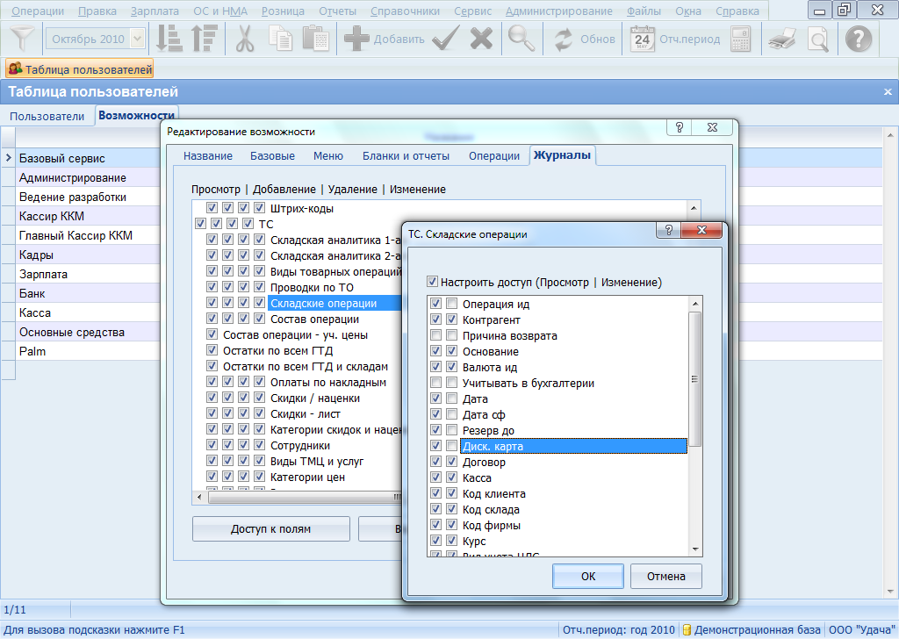Click the scissors cut icon
Image resolution: width=899 pixels, height=639 pixels.
click(244, 39)
